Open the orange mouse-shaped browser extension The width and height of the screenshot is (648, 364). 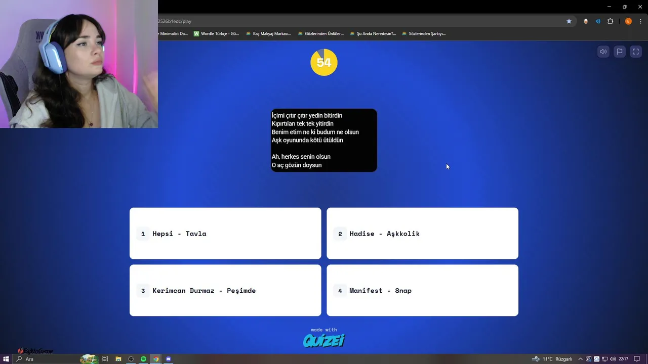coord(586,21)
